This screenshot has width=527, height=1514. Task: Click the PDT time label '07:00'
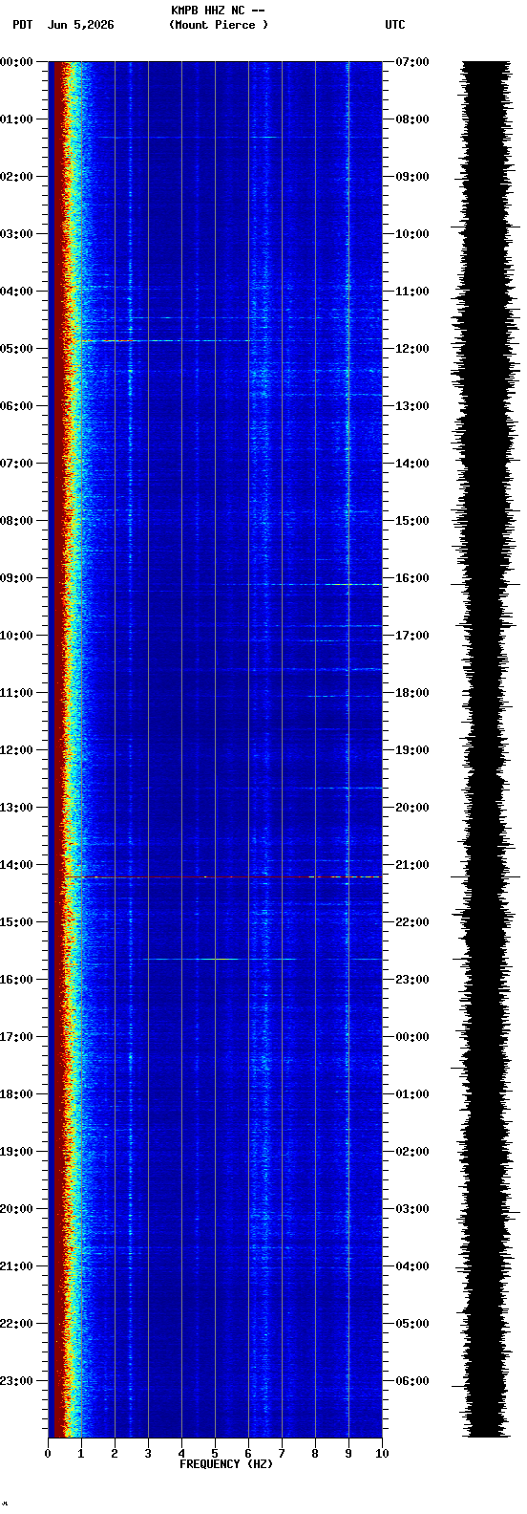pos(16,464)
